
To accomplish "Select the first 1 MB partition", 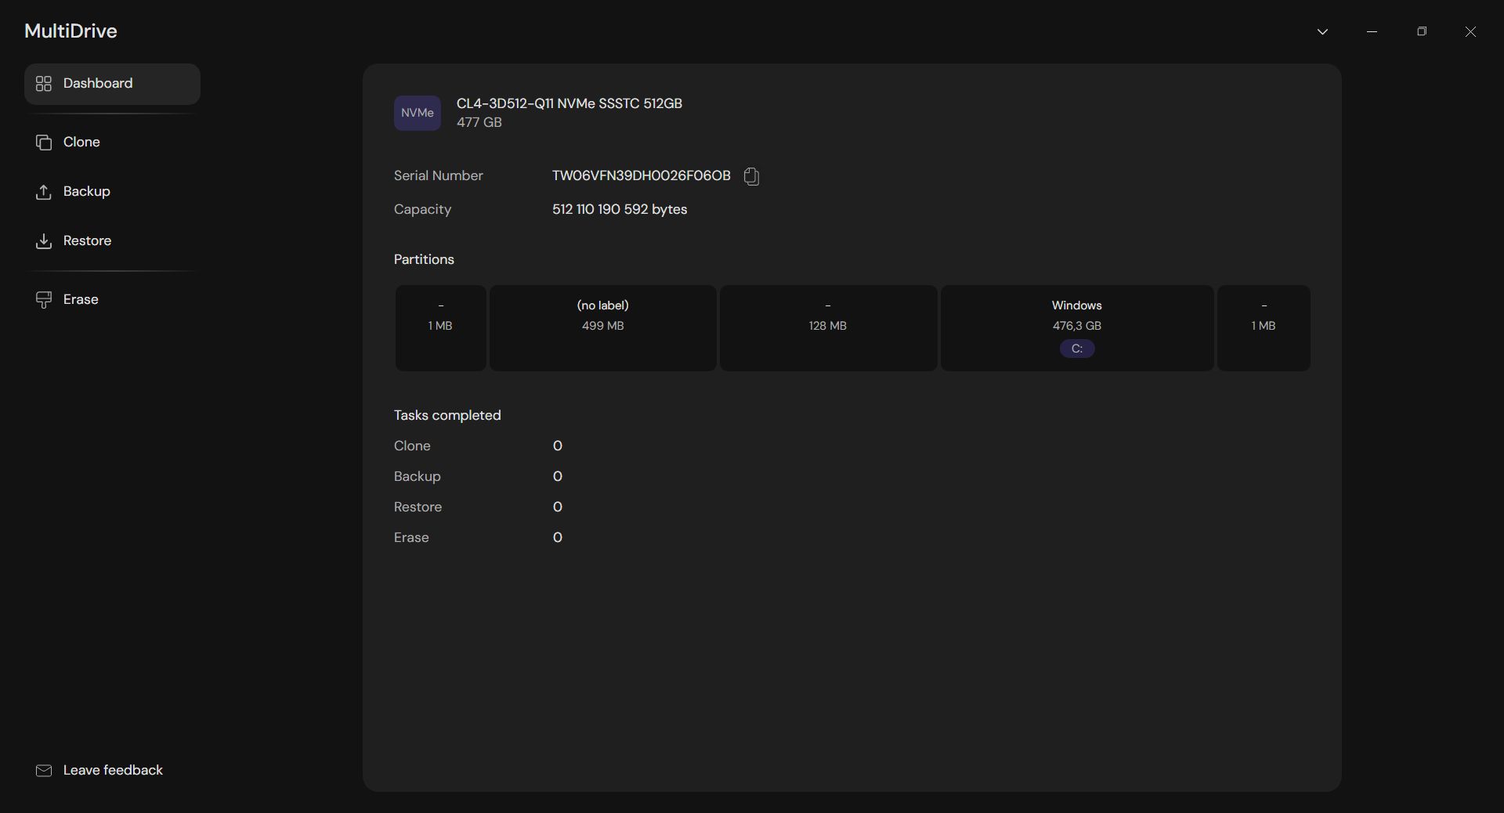I will (x=440, y=327).
